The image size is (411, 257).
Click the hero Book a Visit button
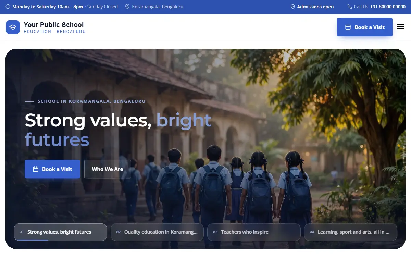tap(52, 169)
